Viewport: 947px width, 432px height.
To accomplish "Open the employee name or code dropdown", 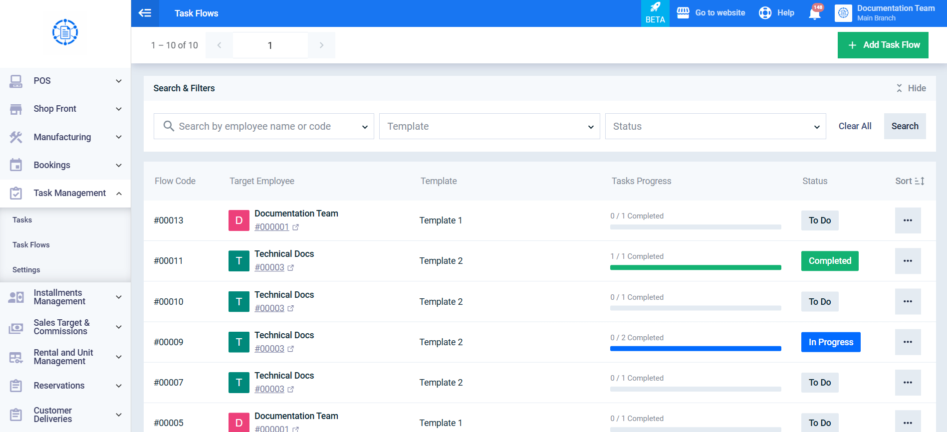I will point(264,126).
